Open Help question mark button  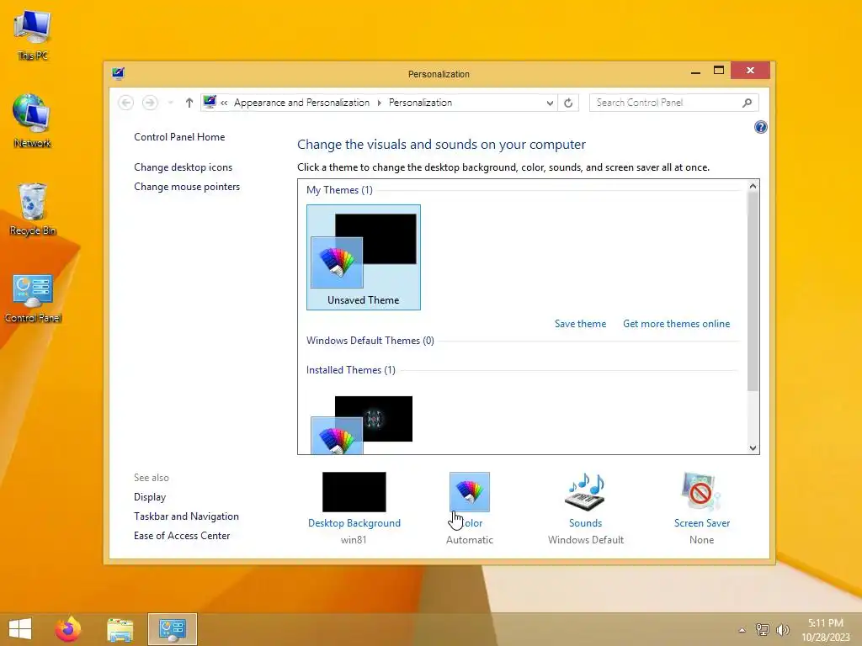760,128
